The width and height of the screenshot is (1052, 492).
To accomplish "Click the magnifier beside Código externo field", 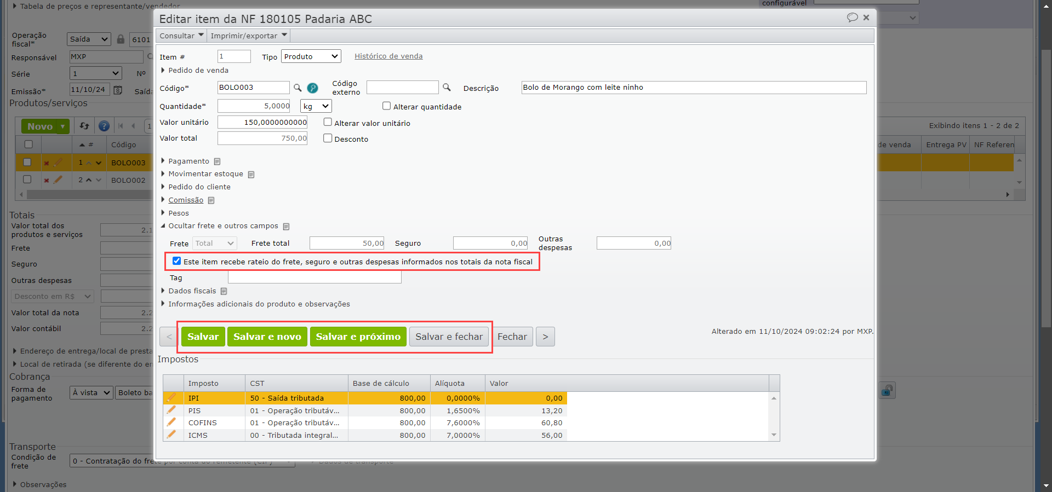I will 447,88.
